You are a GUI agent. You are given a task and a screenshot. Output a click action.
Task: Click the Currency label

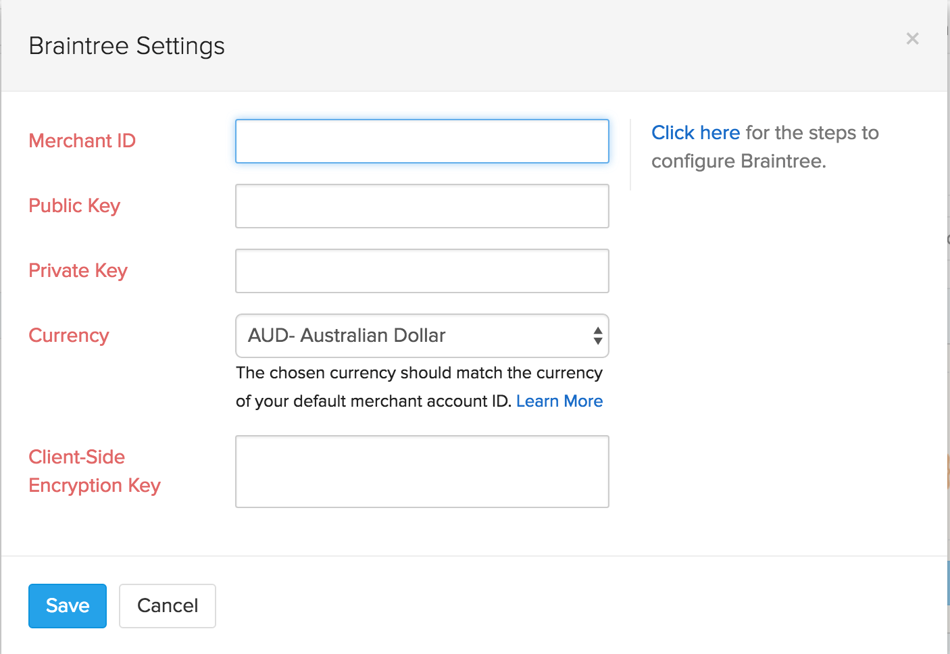coord(69,335)
